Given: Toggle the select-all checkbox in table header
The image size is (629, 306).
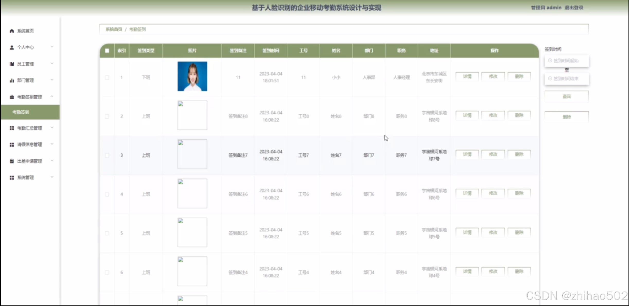Looking at the screenshot, I should click(107, 51).
